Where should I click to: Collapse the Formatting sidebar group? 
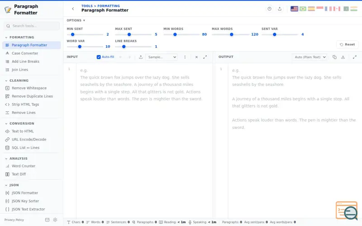[19, 37]
